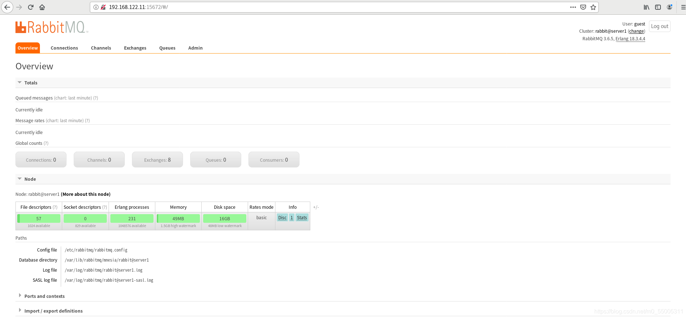Click the Log out button
686x318 pixels.
(x=660, y=26)
